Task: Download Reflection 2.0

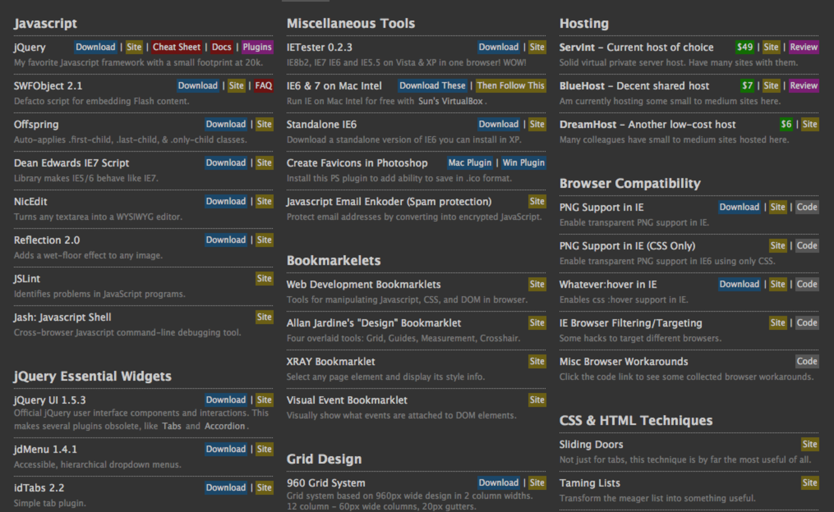Action: pyautogui.click(x=225, y=240)
